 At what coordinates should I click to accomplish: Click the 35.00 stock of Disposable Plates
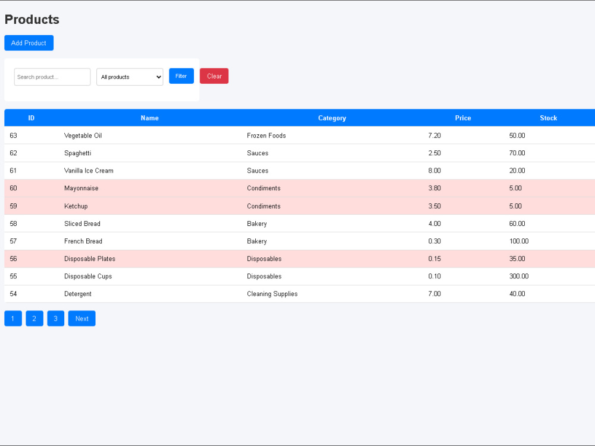pos(517,259)
